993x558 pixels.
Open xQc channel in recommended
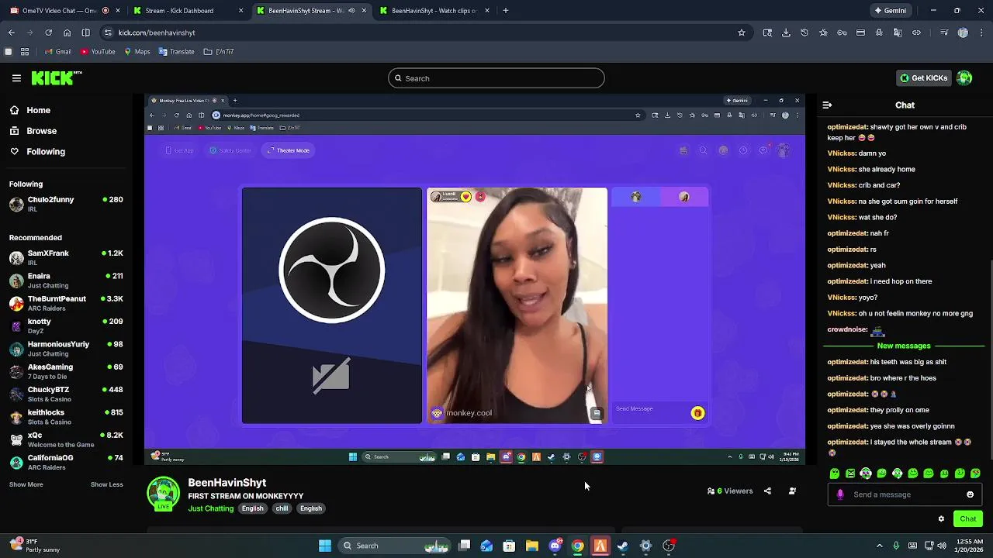(x=66, y=439)
